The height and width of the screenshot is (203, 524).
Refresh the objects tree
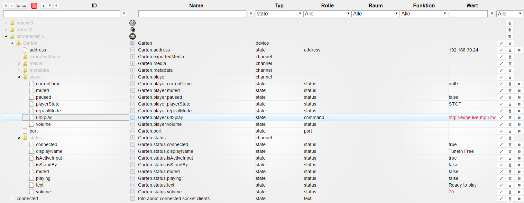point(5,6)
